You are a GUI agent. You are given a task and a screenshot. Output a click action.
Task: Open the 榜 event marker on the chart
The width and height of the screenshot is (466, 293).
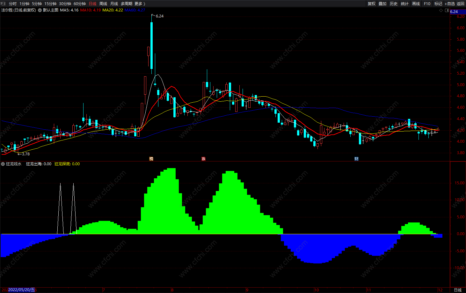point(151,159)
